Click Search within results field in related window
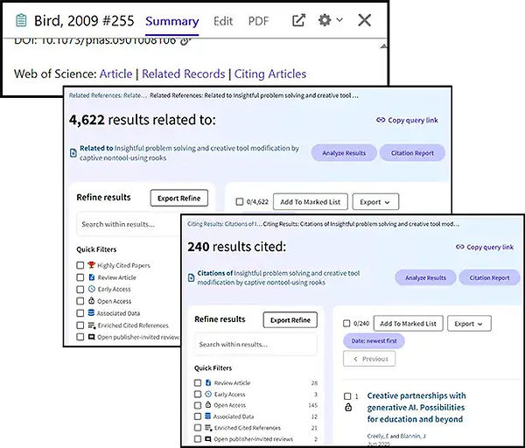The width and height of the screenshot is (525, 448). (x=129, y=224)
